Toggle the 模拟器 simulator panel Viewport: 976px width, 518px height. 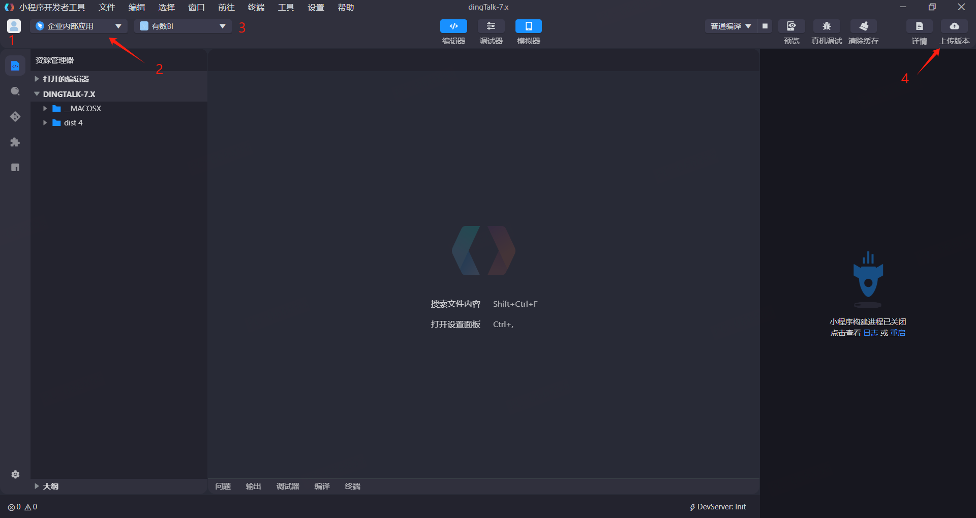click(x=529, y=26)
